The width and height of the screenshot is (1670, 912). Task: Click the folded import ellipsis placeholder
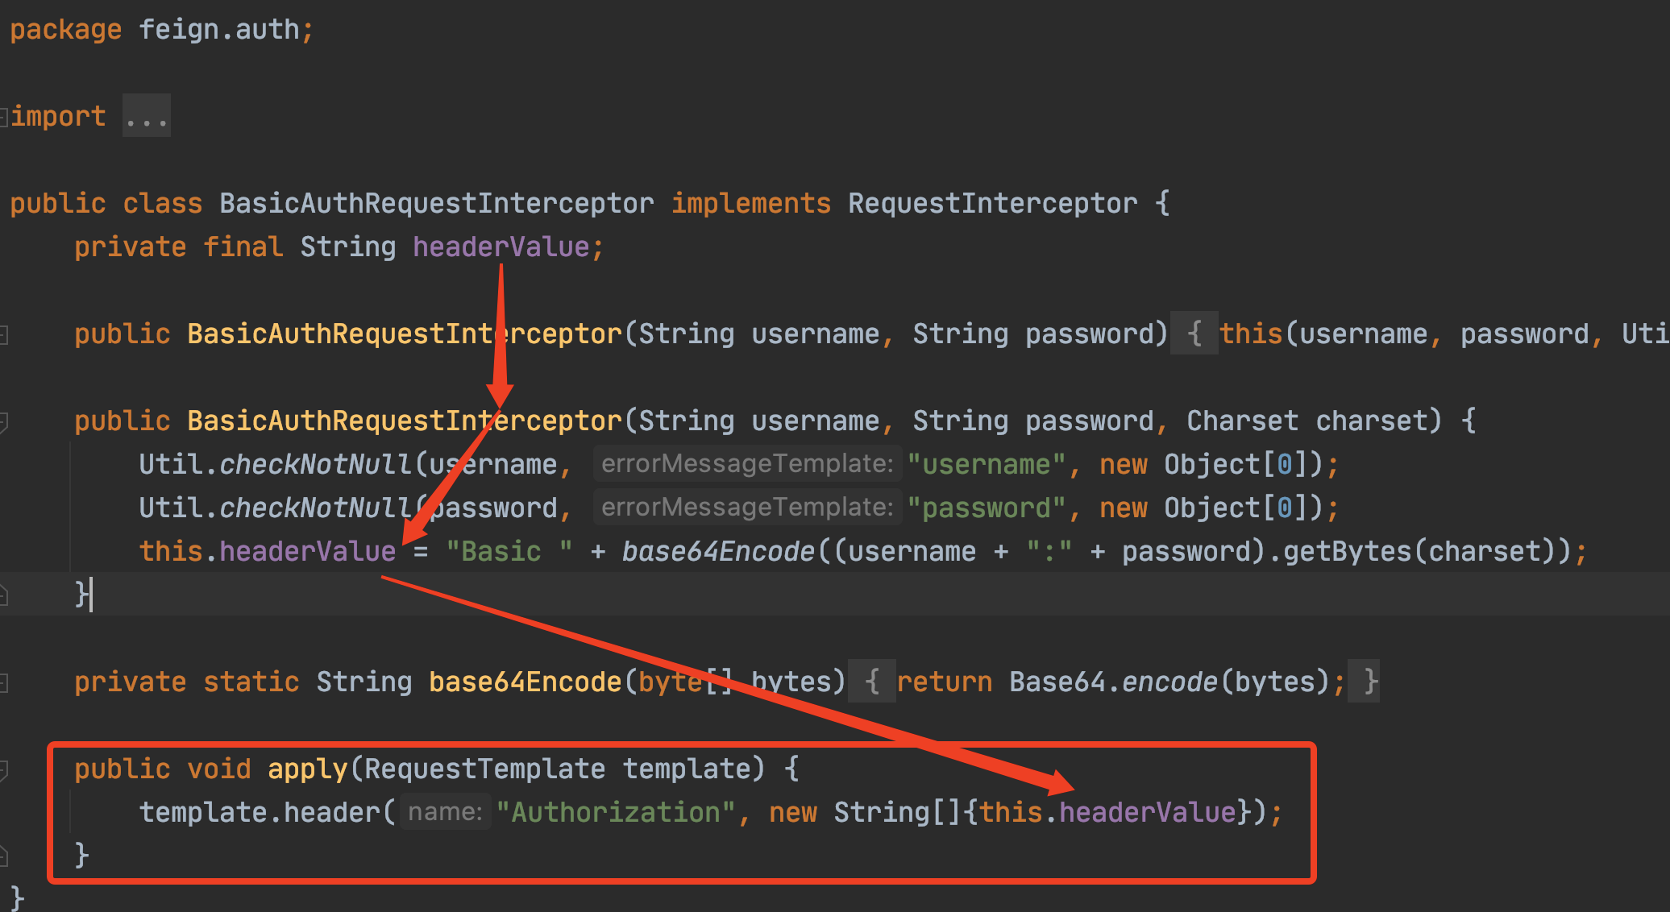coord(146,117)
